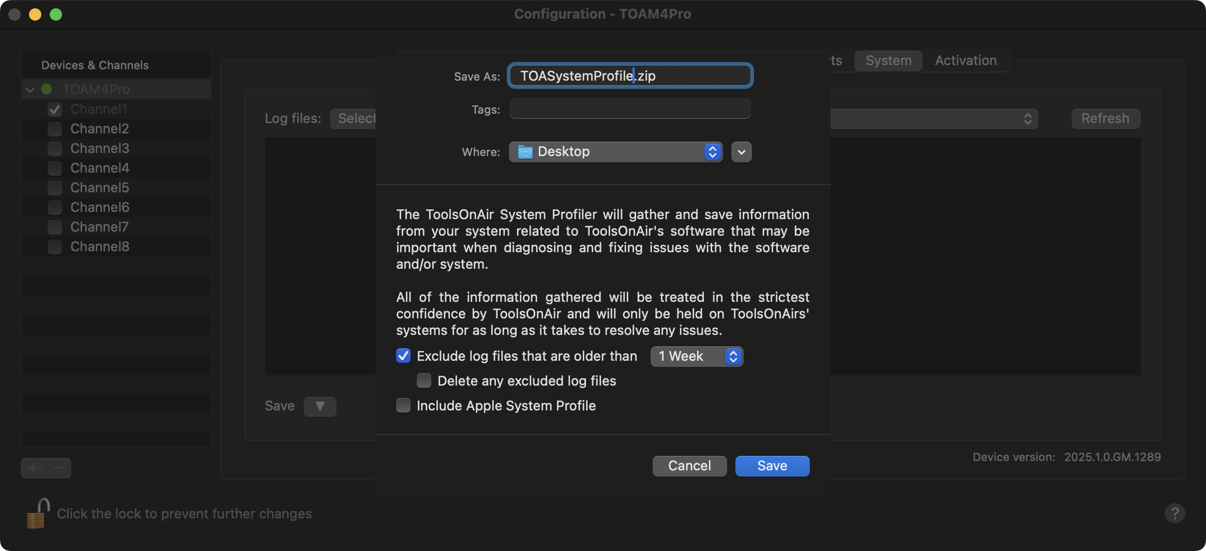Click the blue Save button
The width and height of the screenshot is (1206, 551).
[x=773, y=466]
